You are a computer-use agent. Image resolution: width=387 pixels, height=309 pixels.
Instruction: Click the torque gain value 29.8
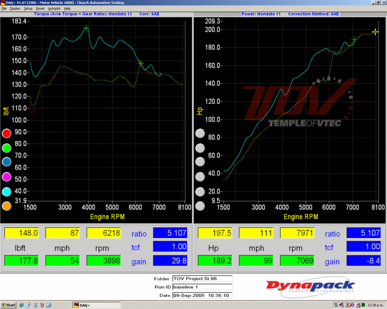170,261
